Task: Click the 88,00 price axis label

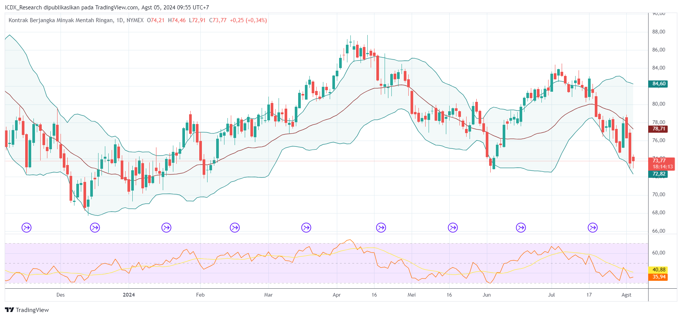Action: coord(659,32)
